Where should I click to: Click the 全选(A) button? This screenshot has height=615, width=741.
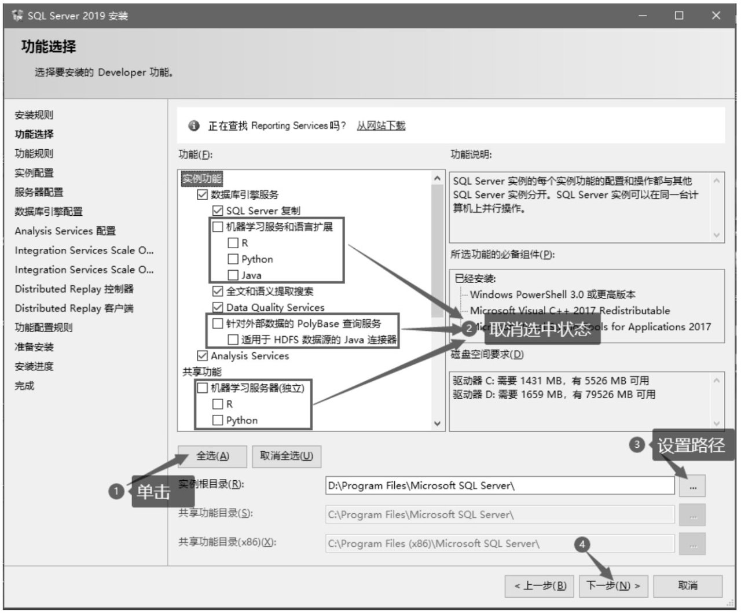(x=212, y=456)
